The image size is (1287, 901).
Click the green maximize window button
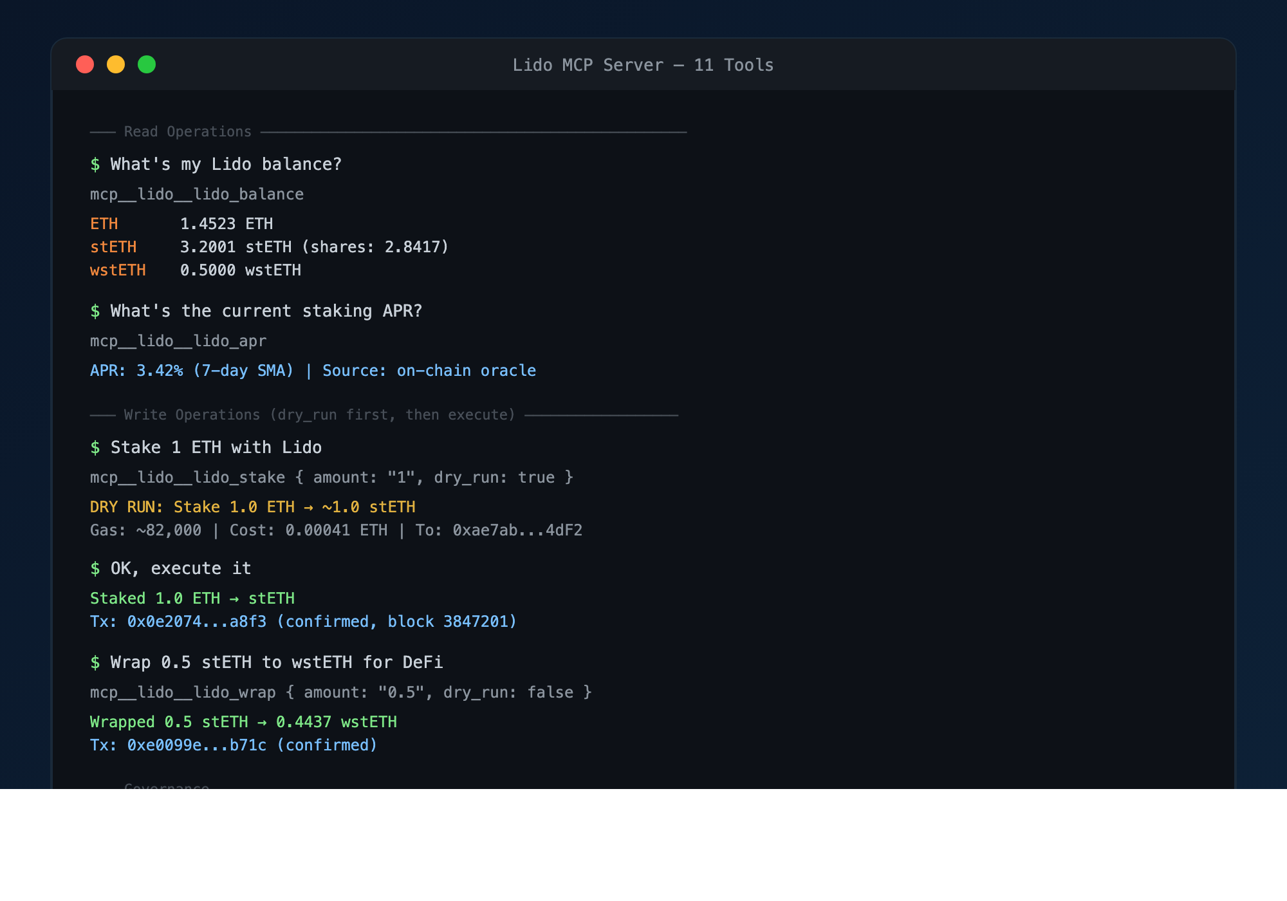(x=147, y=64)
